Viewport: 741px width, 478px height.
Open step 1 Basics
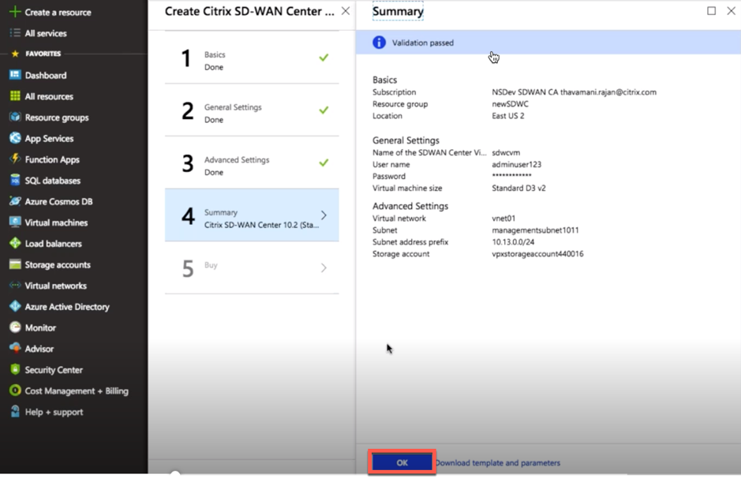[252, 58]
